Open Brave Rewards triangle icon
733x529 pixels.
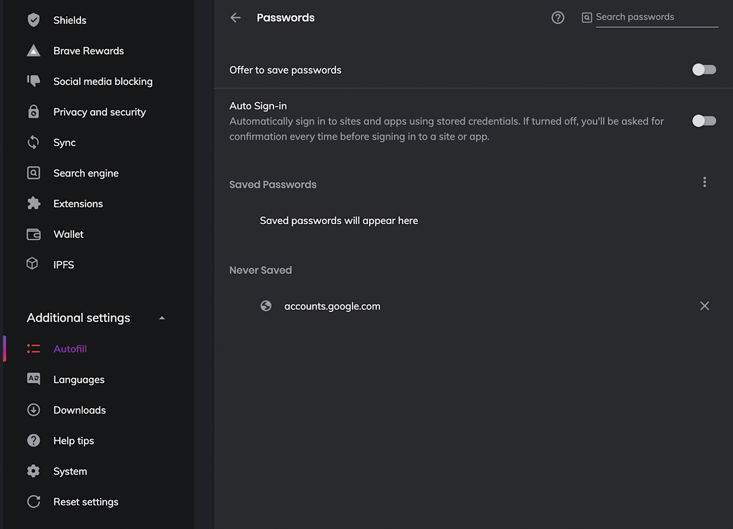click(x=34, y=51)
